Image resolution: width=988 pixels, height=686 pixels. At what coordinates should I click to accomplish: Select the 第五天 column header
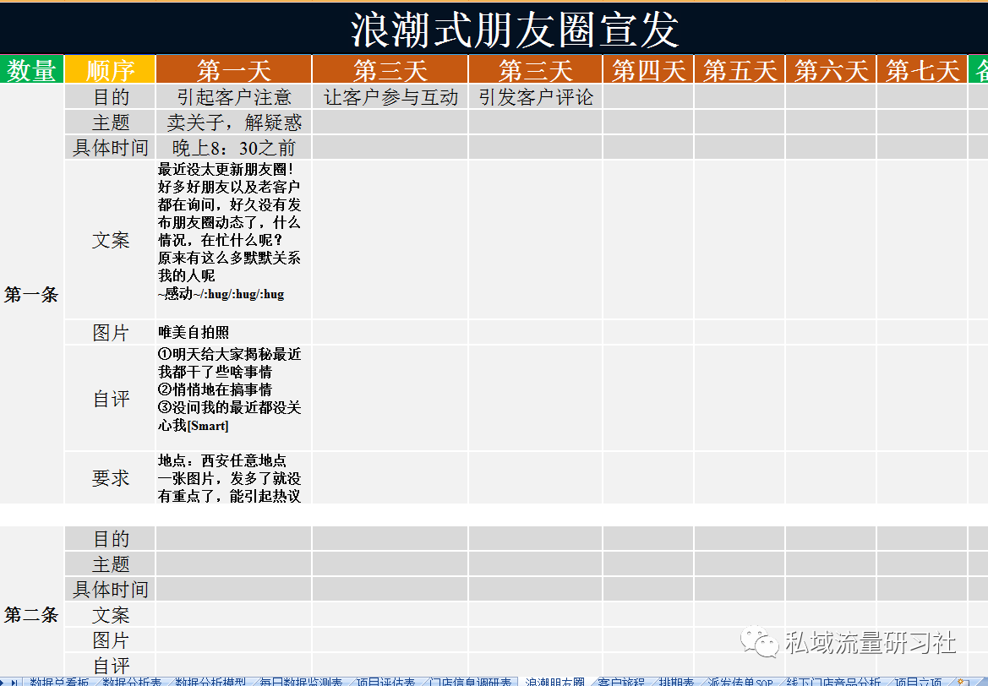click(x=740, y=70)
